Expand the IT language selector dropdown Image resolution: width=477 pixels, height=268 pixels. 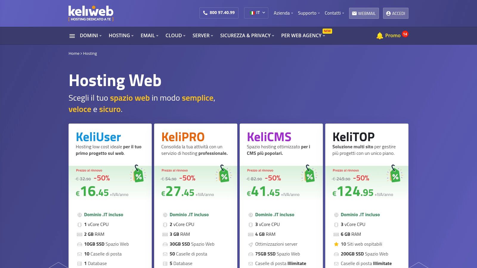tap(256, 13)
